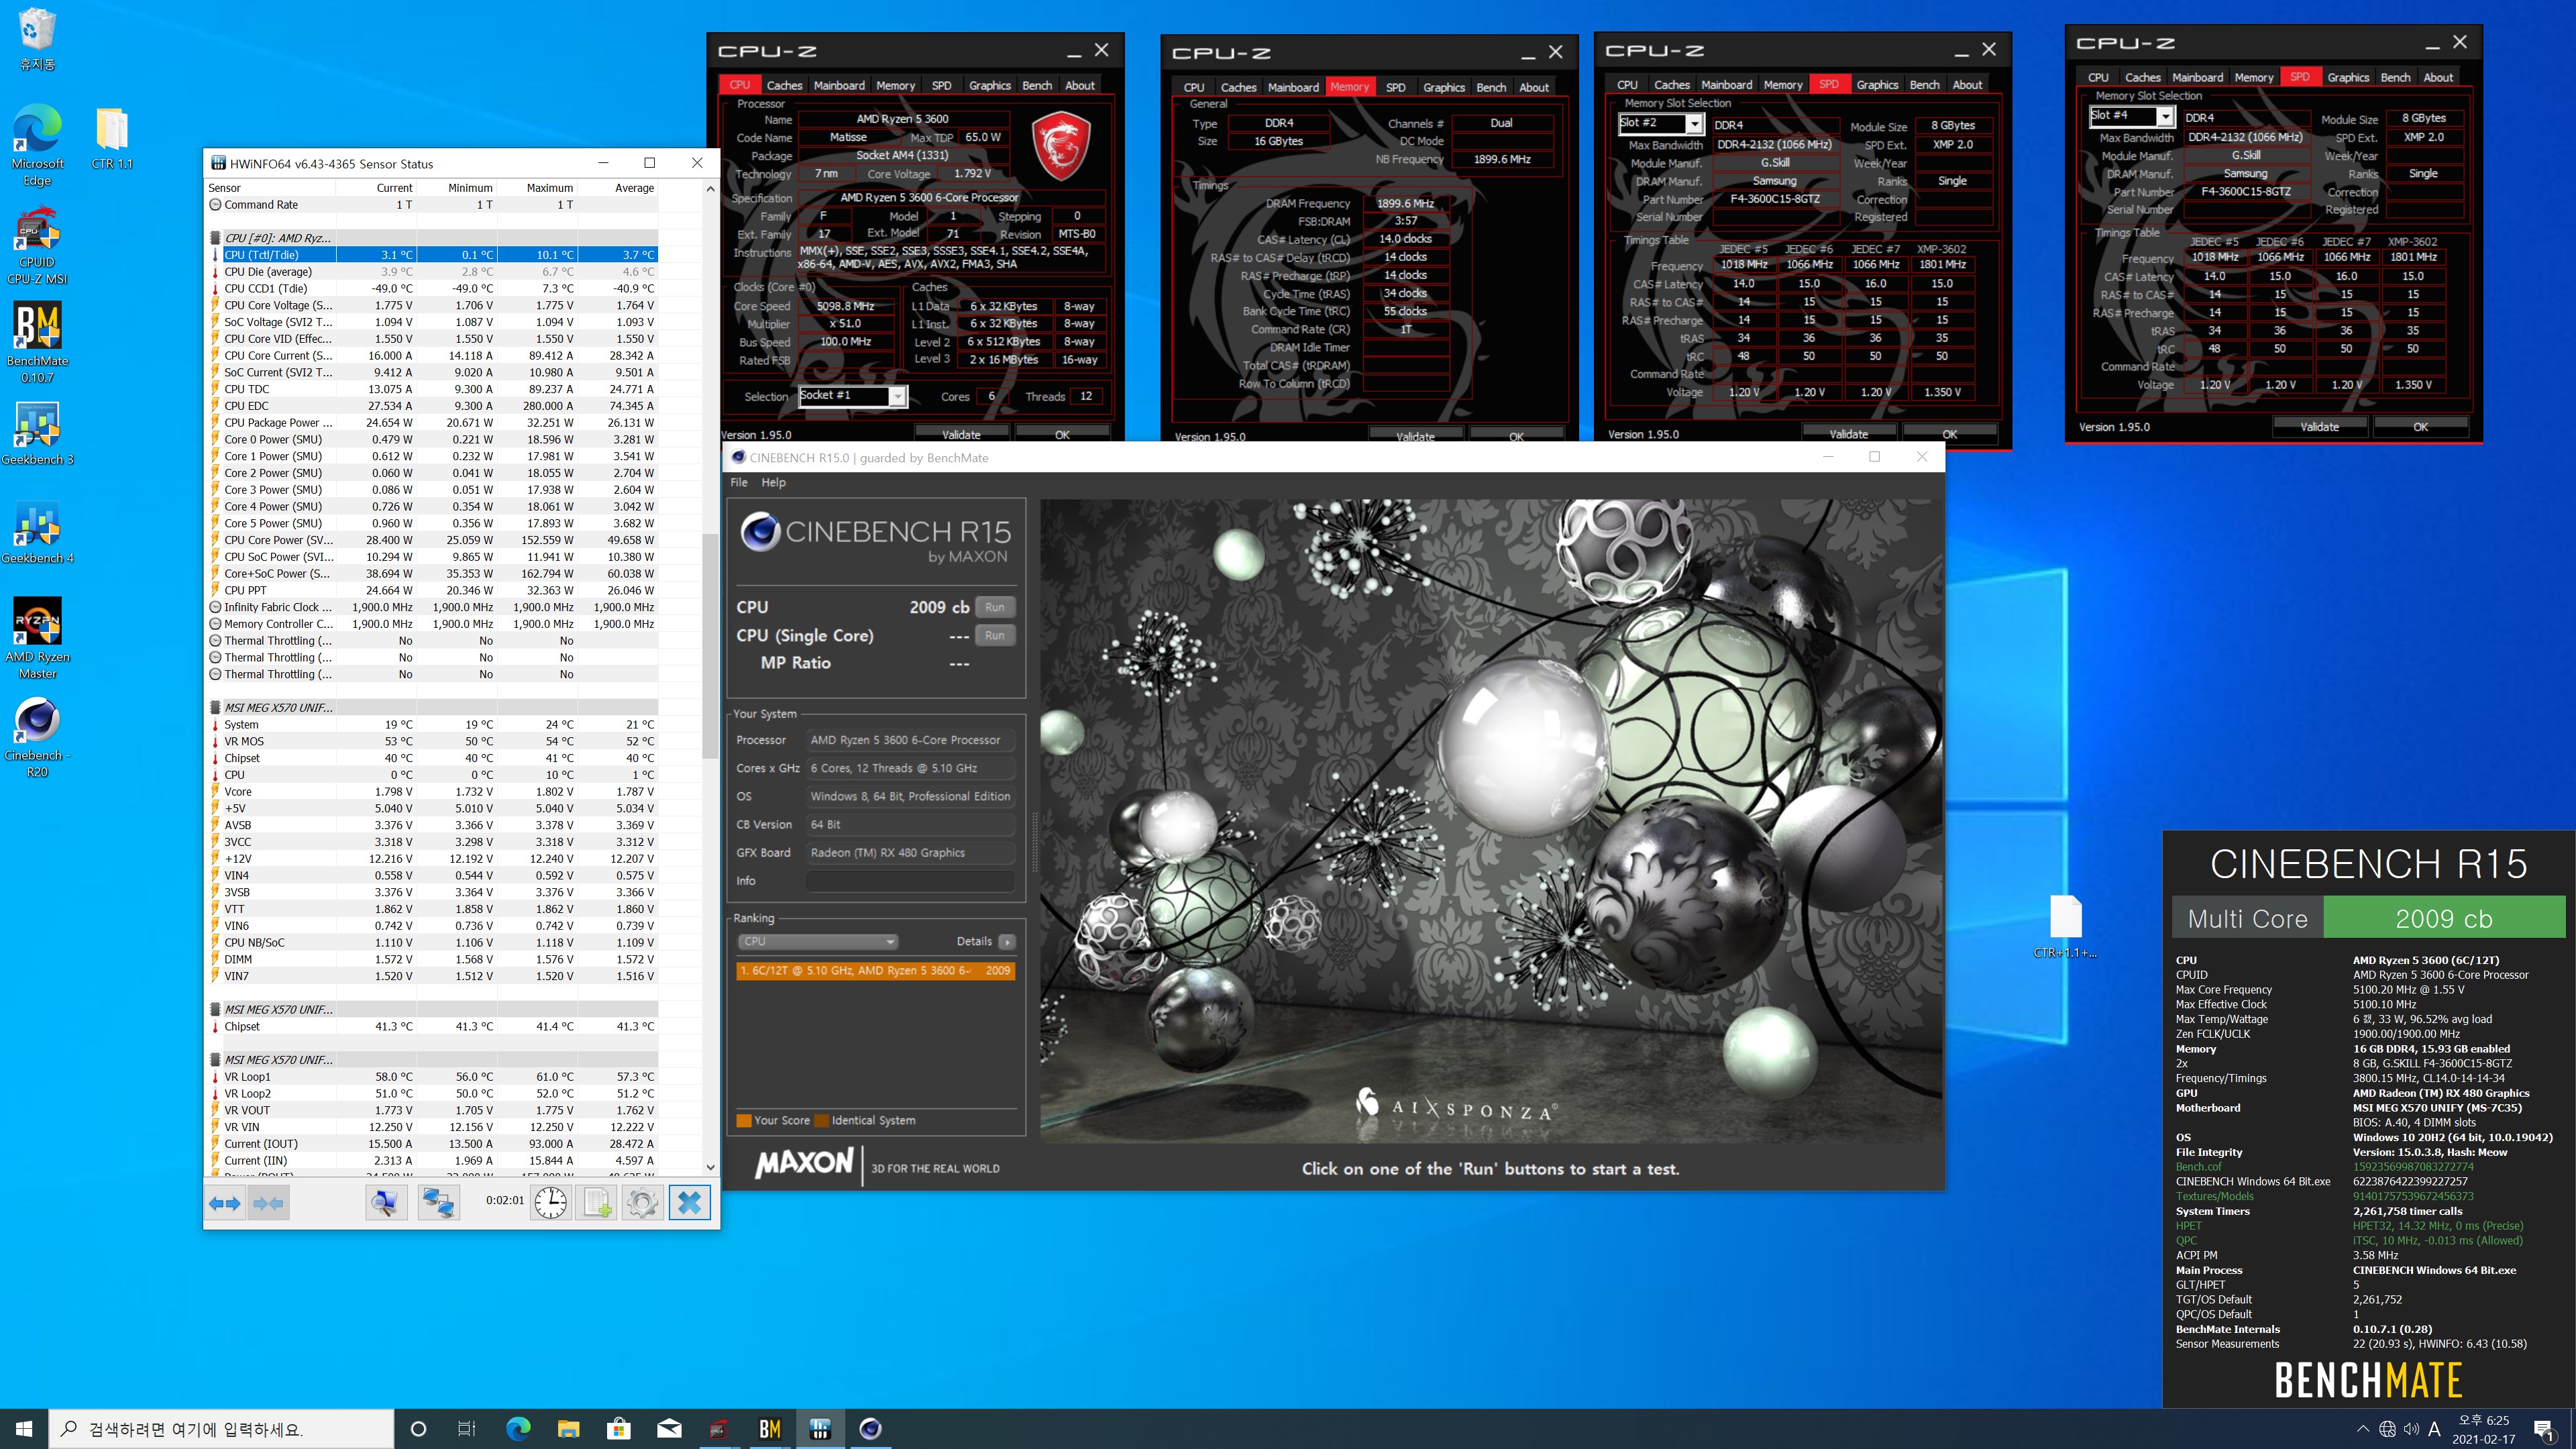Screen dimensions: 2576x1449
Task: Run Cinebench CPU multi-core test
Action: pyautogui.click(x=994, y=607)
